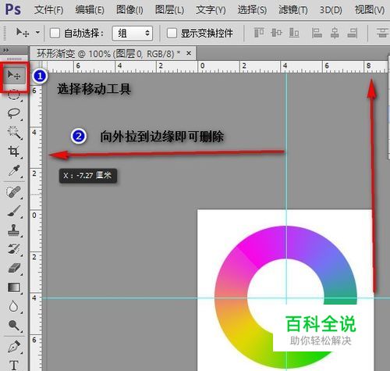Viewport: 390px width, 371px height.
Task: Enable the 自动选择 checkbox
Action: tap(55, 33)
